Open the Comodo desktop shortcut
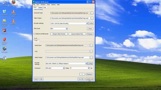The width and height of the screenshot is (161, 90). (x=5, y=41)
